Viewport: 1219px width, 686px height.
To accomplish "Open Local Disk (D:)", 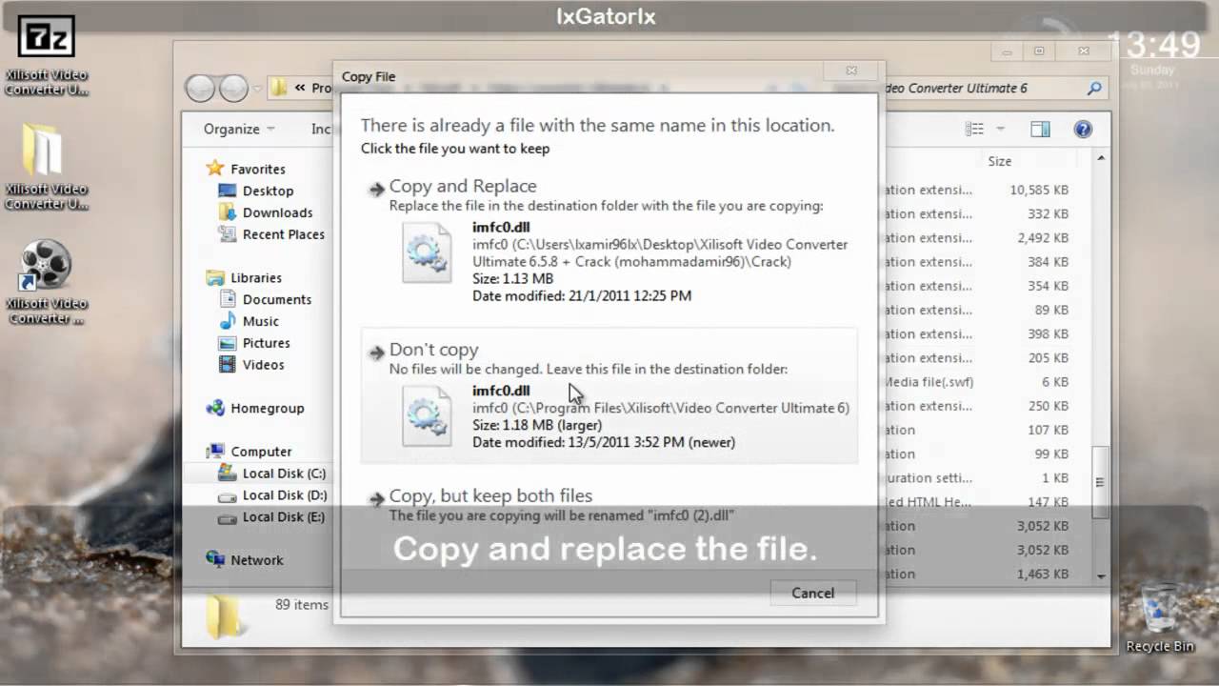I will click(x=271, y=495).
